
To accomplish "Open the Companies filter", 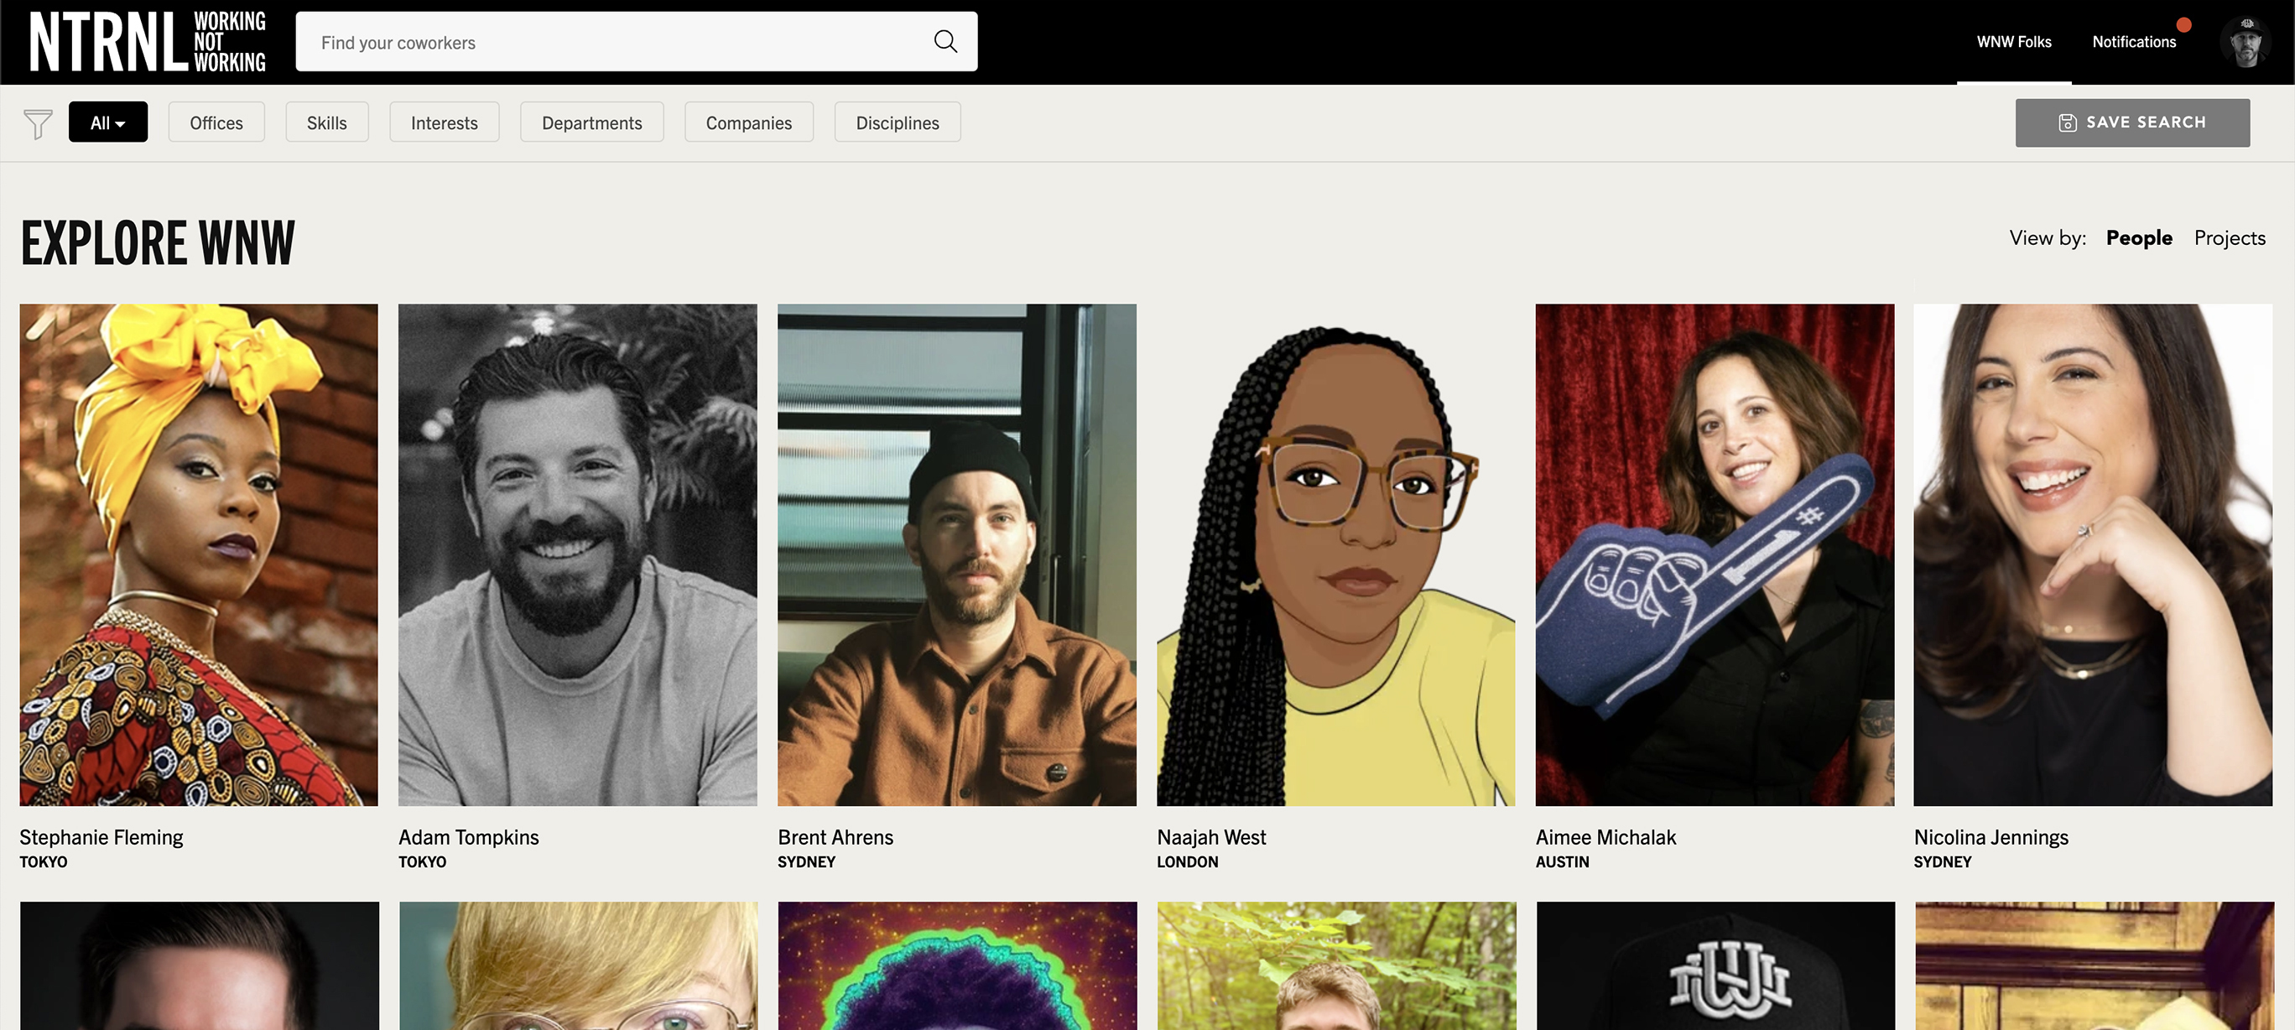I will point(748,123).
